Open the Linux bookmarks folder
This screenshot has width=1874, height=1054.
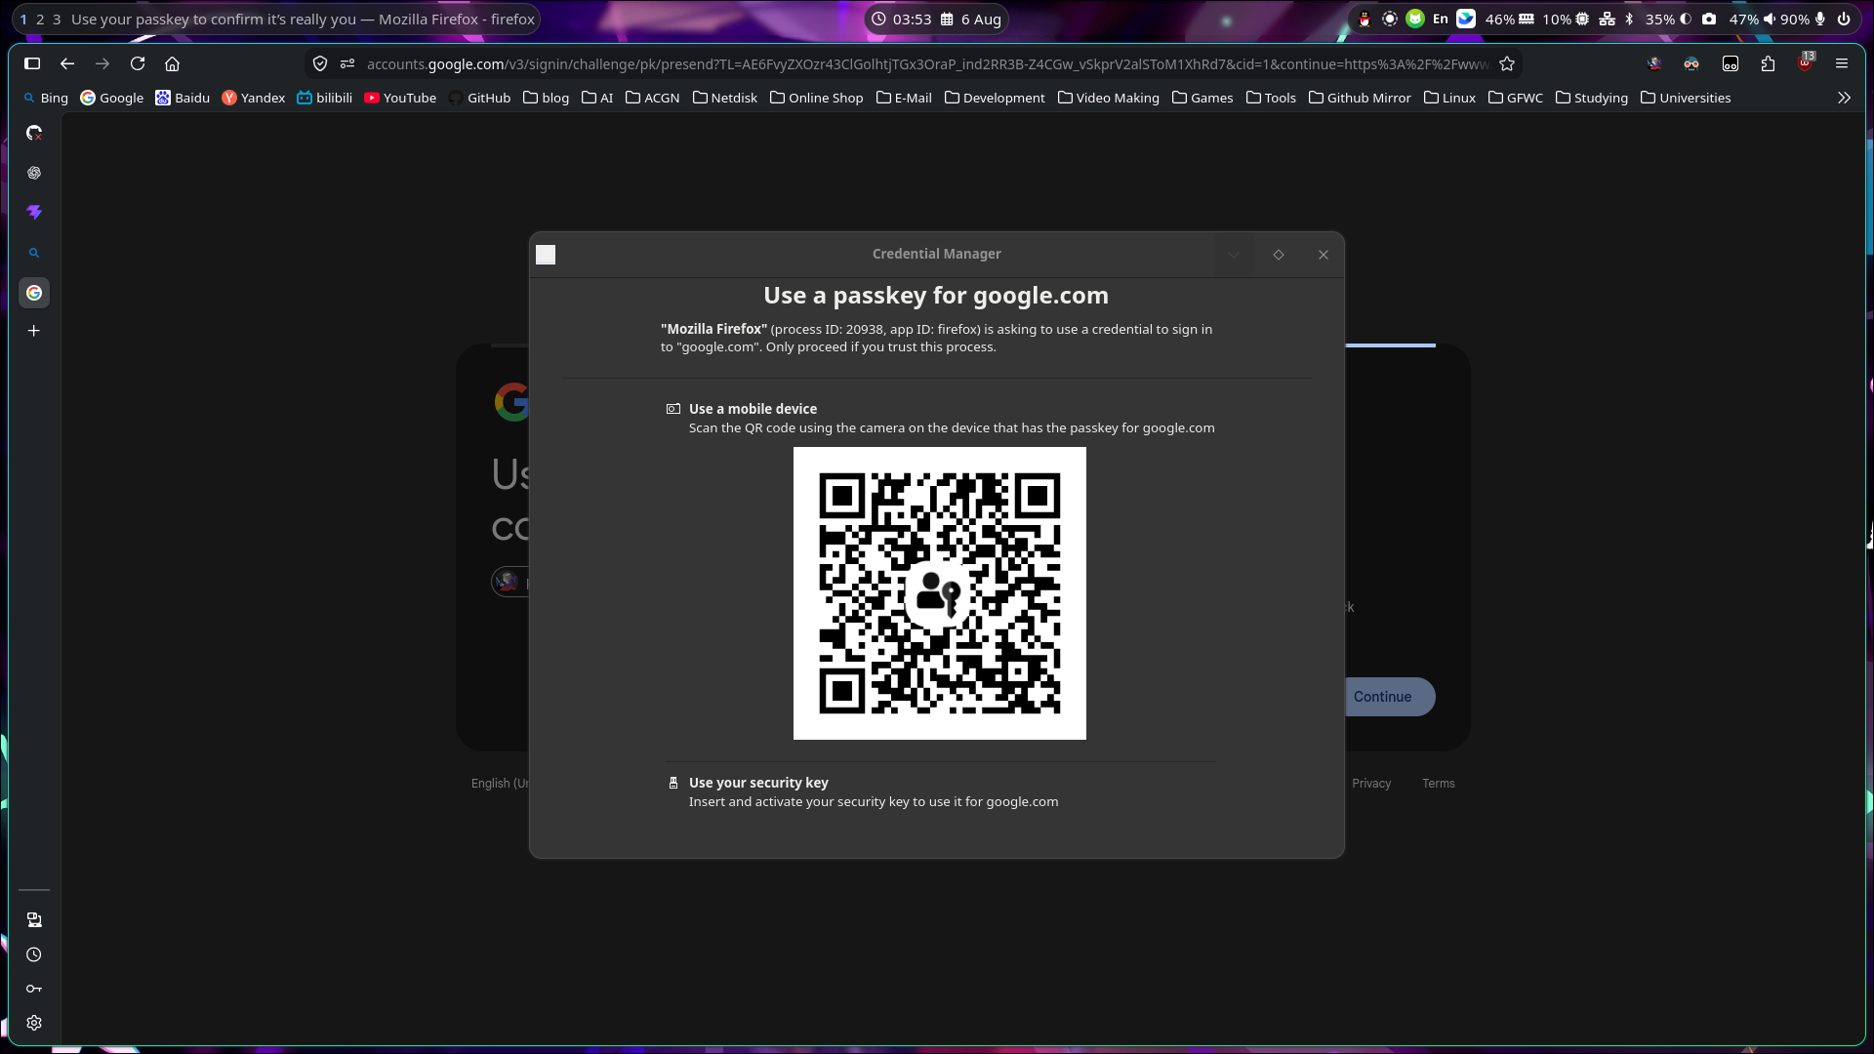click(1448, 98)
